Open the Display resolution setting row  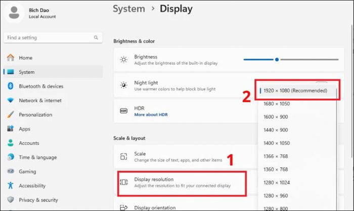[x=186, y=182]
